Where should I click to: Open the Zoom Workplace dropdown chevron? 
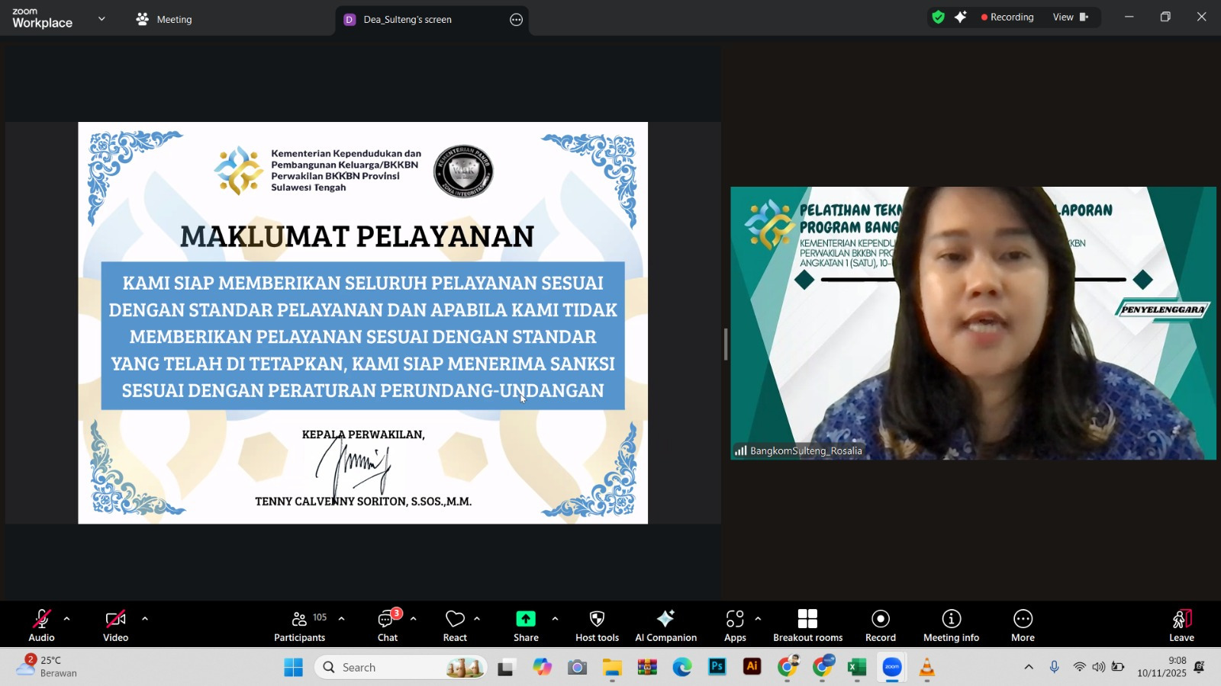pyautogui.click(x=101, y=19)
